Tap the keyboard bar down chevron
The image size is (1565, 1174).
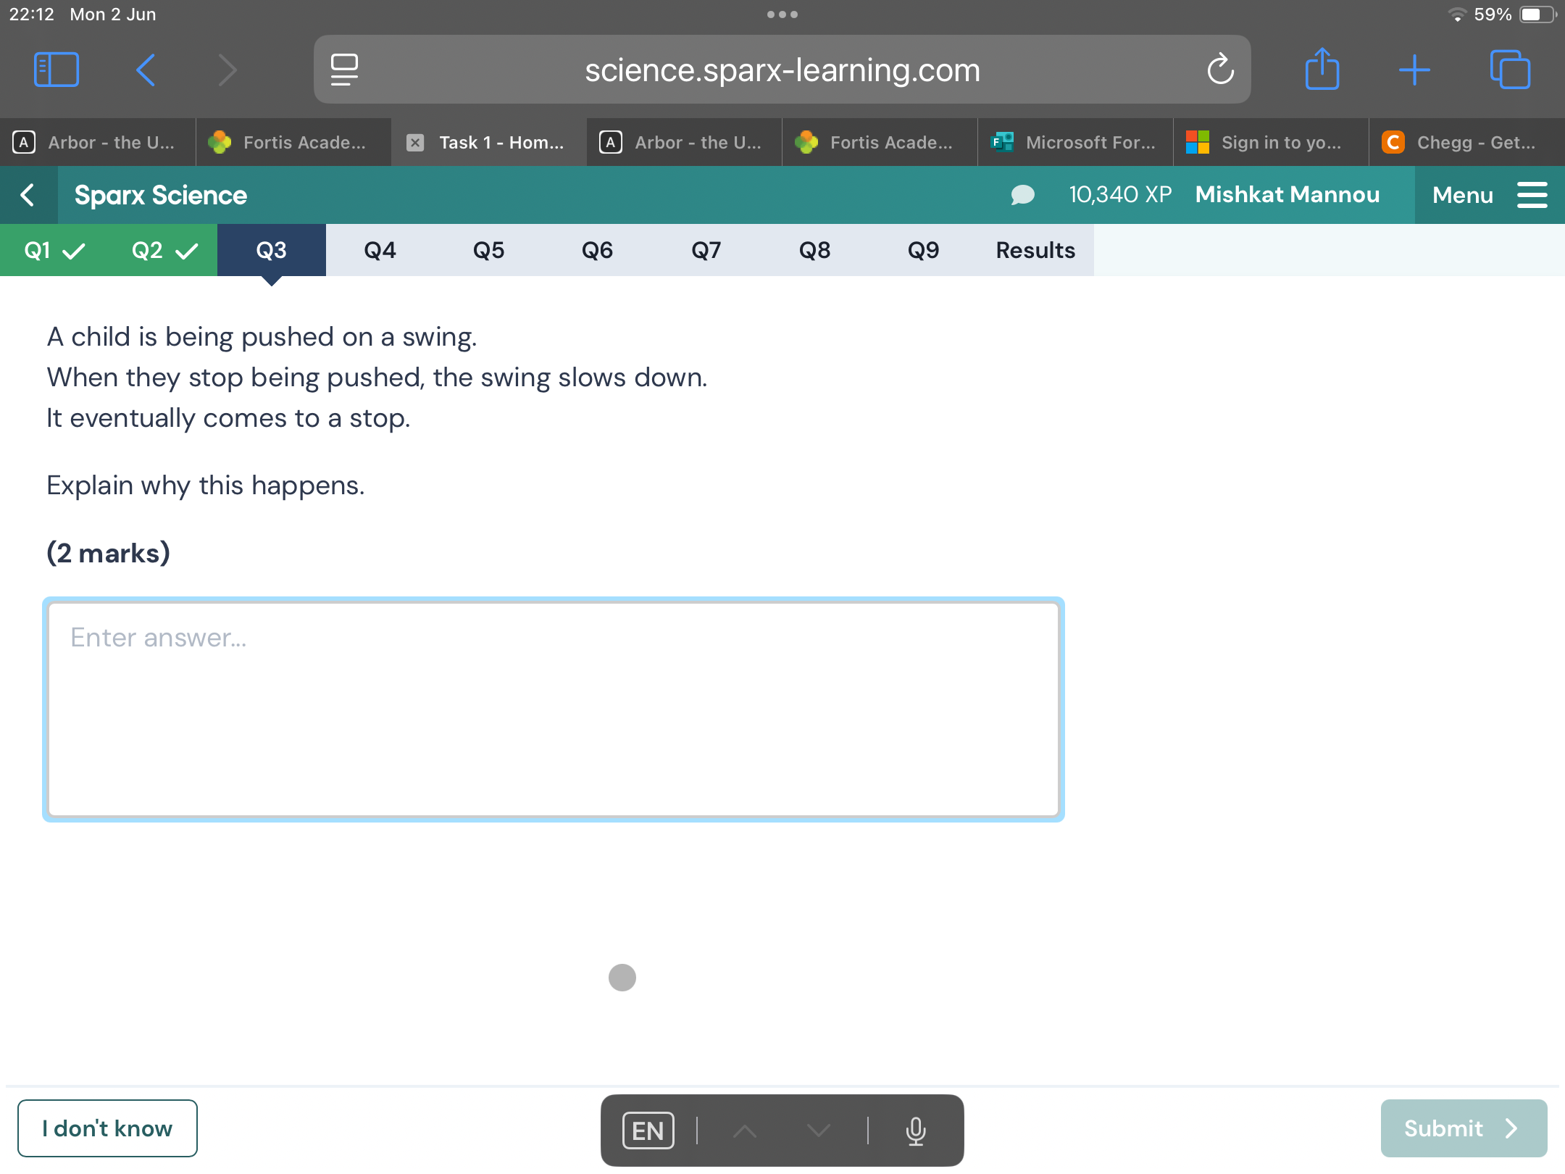pos(819,1131)
